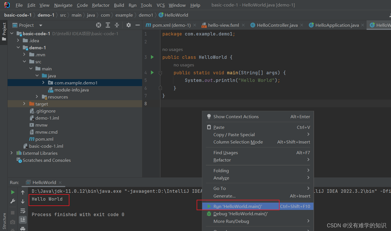Toggle the Structure tool window side tab
The height and width of the screenshot is (231, 391).
[x=4, y=221]
